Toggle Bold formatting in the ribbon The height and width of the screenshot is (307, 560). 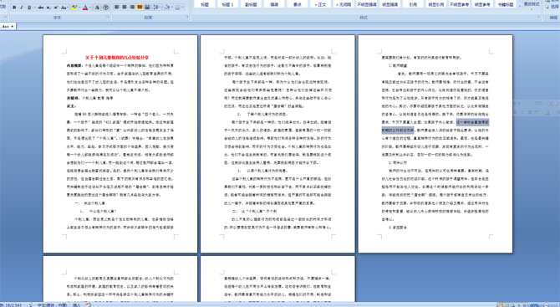click(14, 8)
